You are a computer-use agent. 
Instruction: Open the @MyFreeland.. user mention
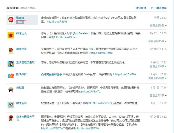coord(82,33)
